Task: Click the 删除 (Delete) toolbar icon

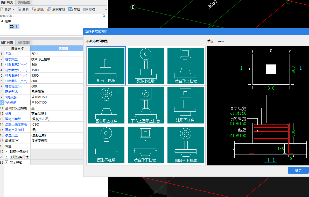Action: pos(34,9)
